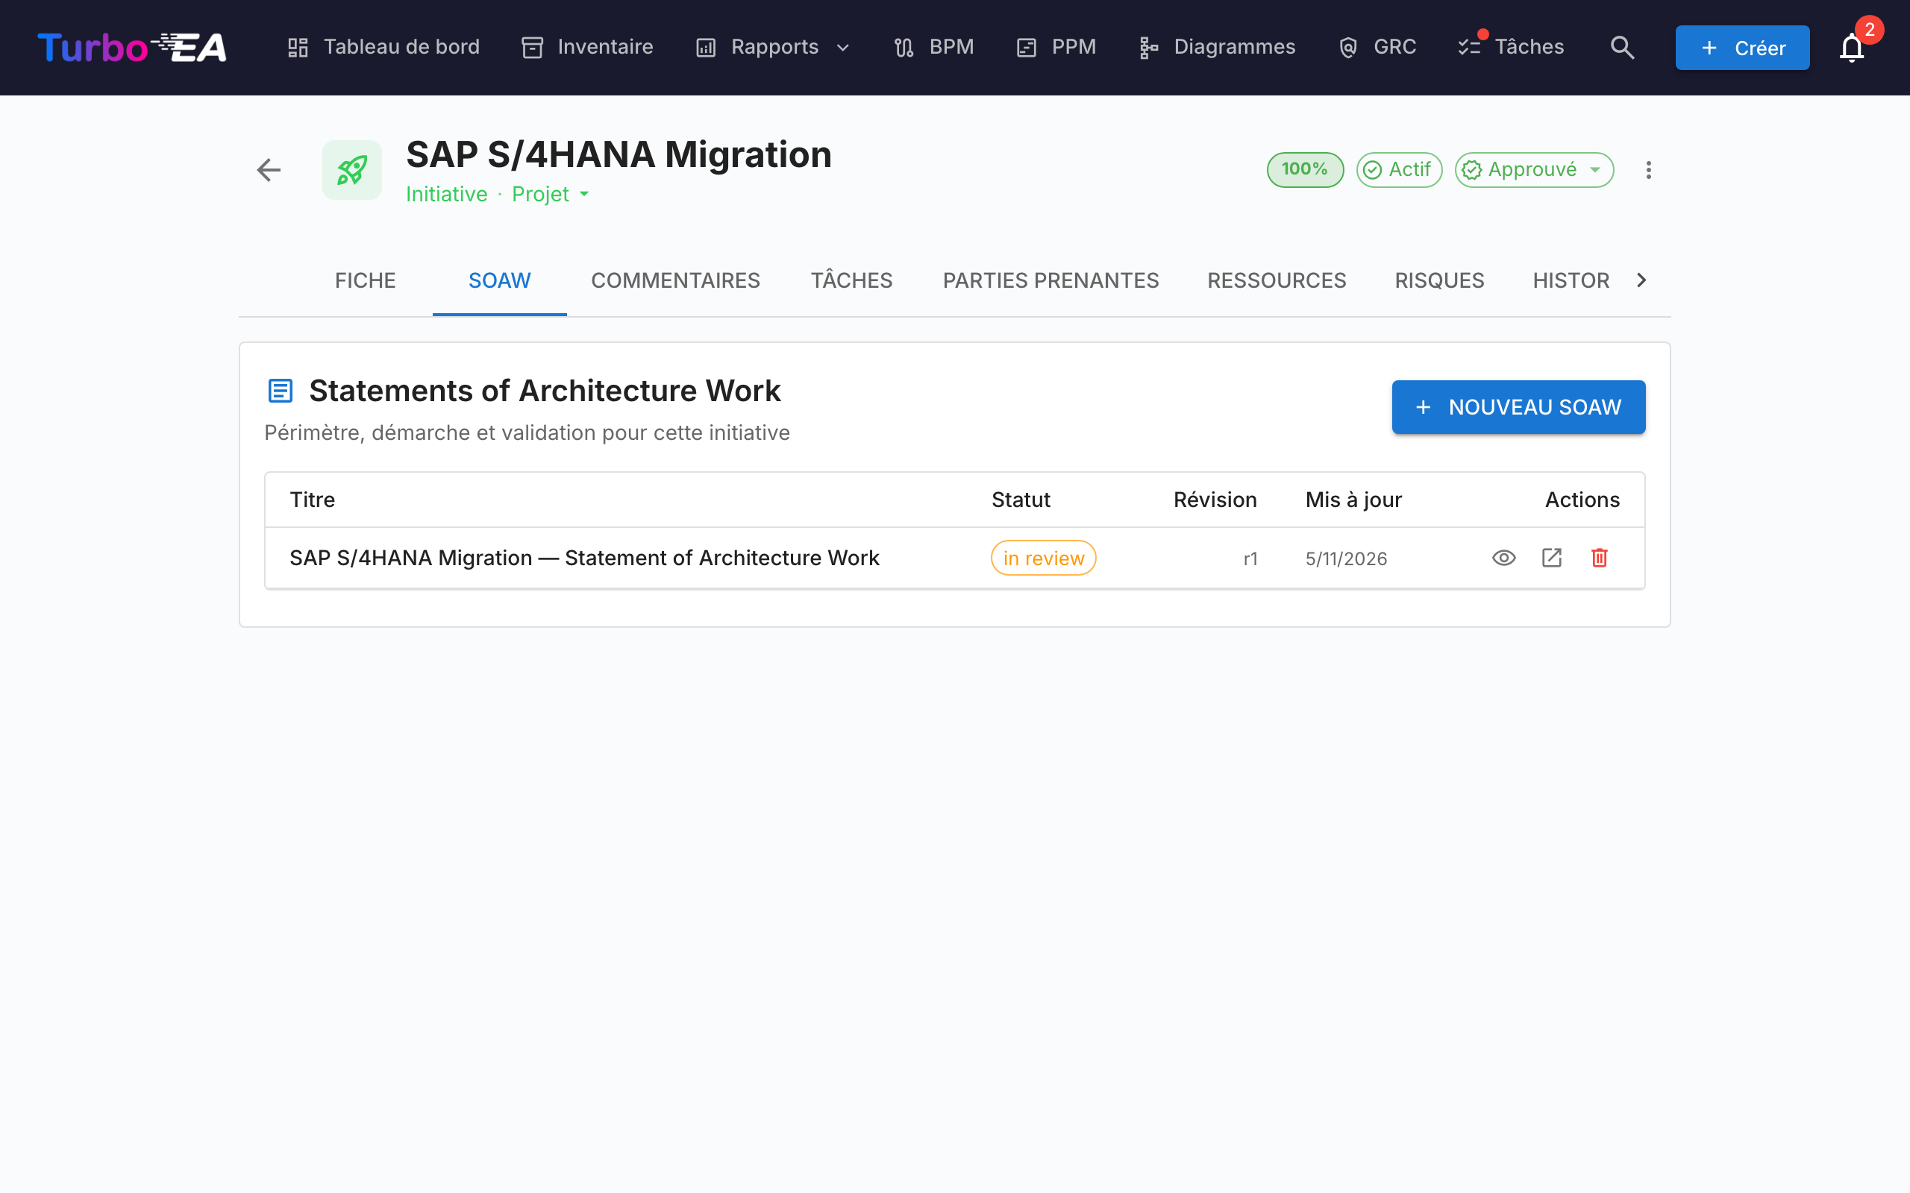
Task: Open the Approuvé approval dropdown
Action: [1533, 170]
